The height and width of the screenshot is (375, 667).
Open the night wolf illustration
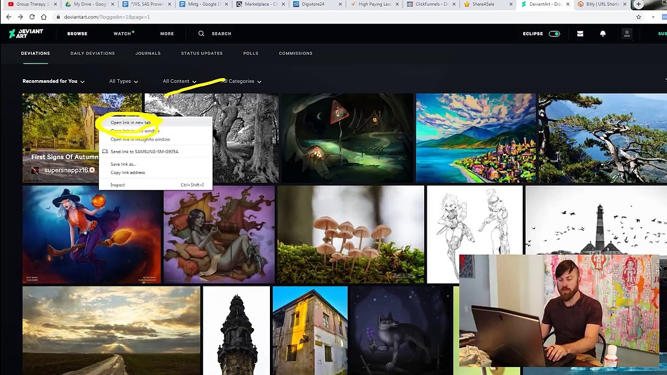400,331
